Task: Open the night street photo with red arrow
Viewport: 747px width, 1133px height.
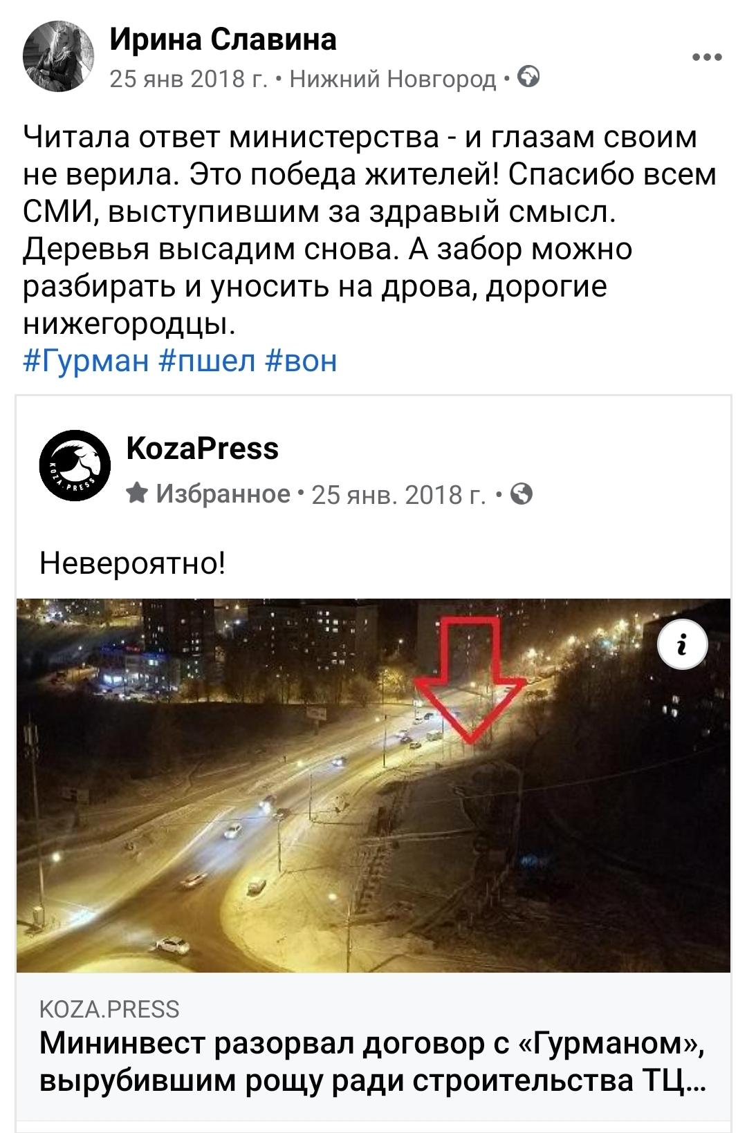Action: pos(373,785)
